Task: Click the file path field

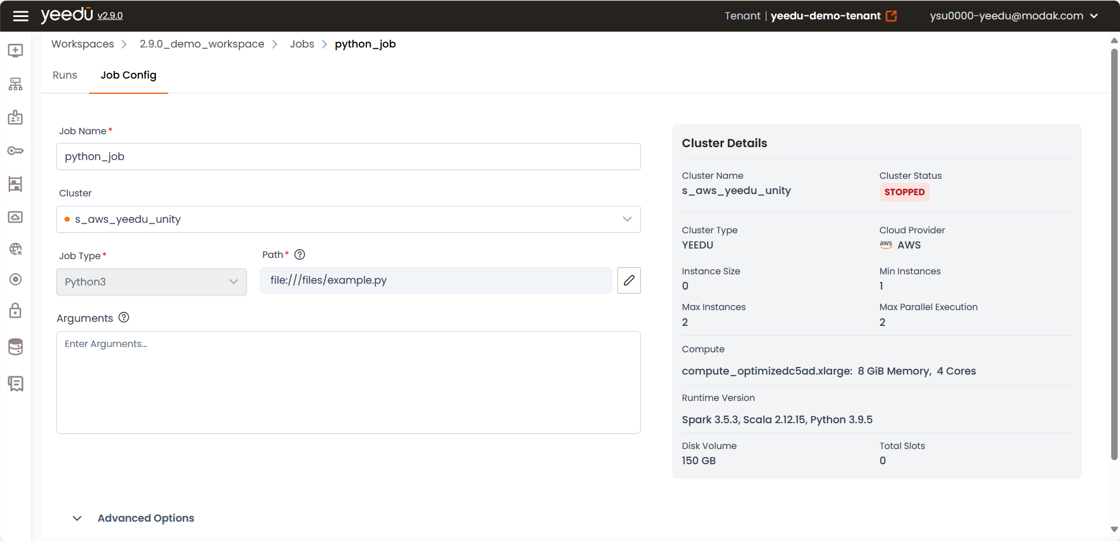Action: (x=436, y=280)
